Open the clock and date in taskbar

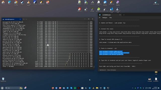click(x=155, y=88)
